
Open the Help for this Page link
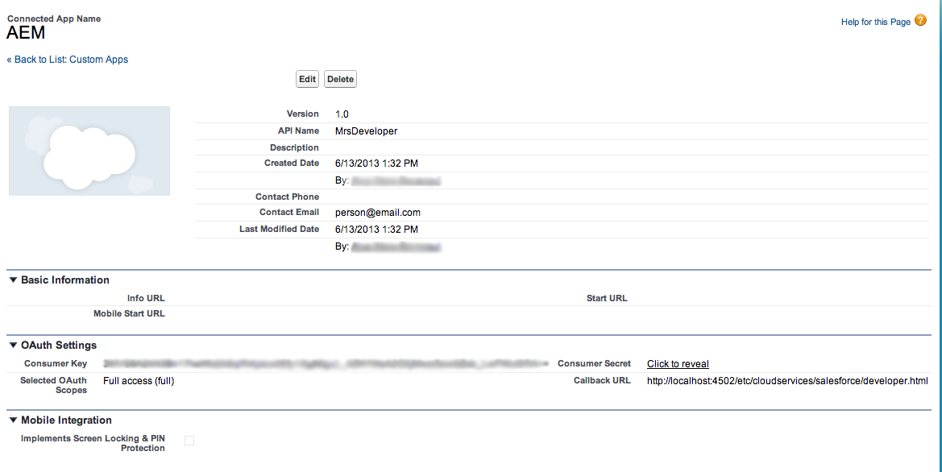tap(875, 22)
